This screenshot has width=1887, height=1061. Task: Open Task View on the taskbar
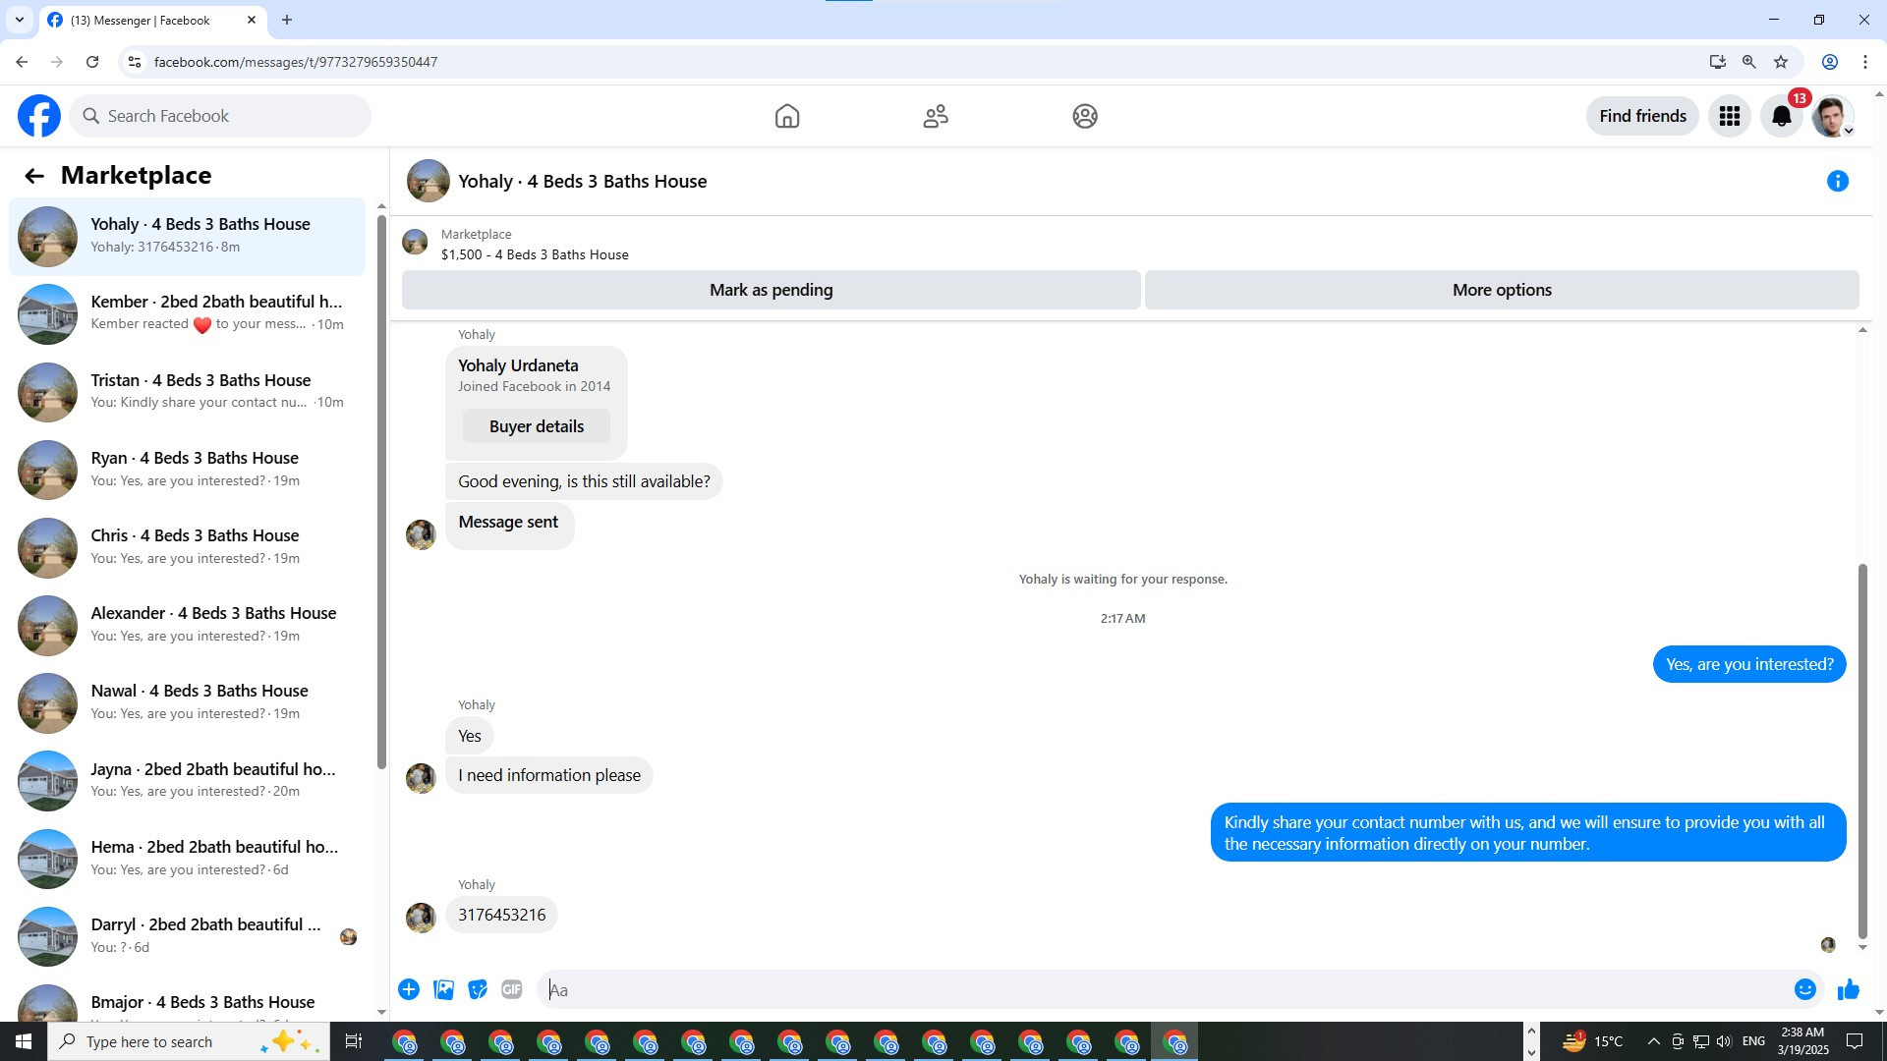pyautogui.click(x=354, y=1041)
